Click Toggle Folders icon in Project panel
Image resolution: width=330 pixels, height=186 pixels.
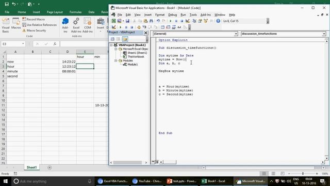click(x=125, y=39)
